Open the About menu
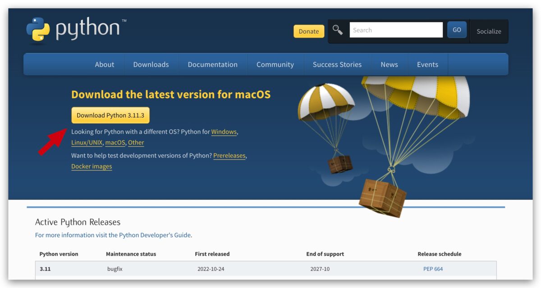 click(x=105, y=64)
